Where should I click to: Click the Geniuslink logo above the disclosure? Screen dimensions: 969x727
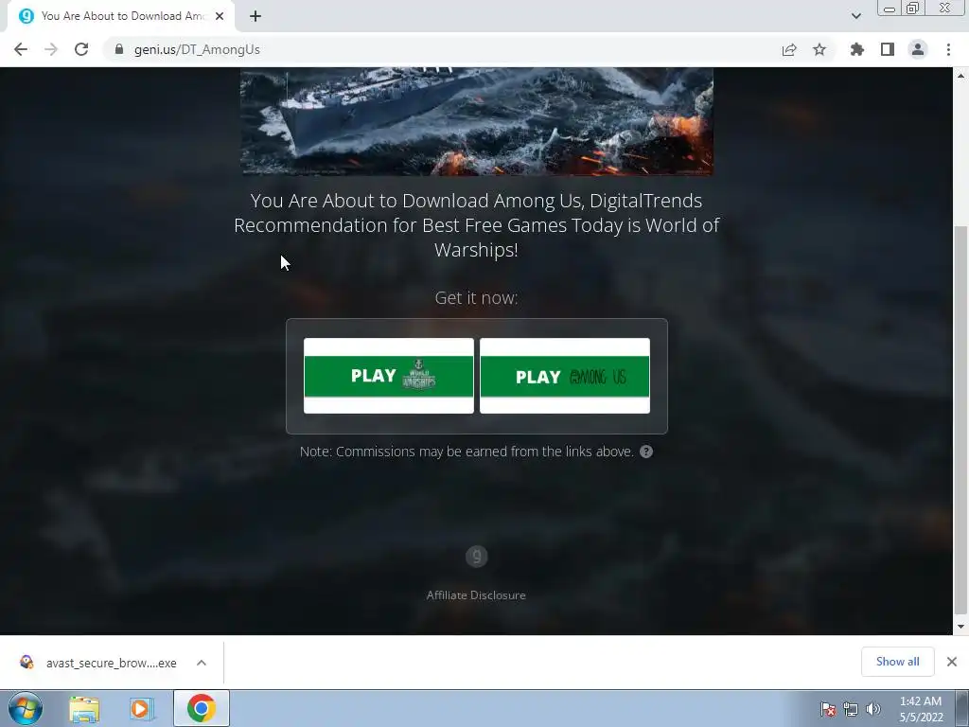tap(477, 557)
